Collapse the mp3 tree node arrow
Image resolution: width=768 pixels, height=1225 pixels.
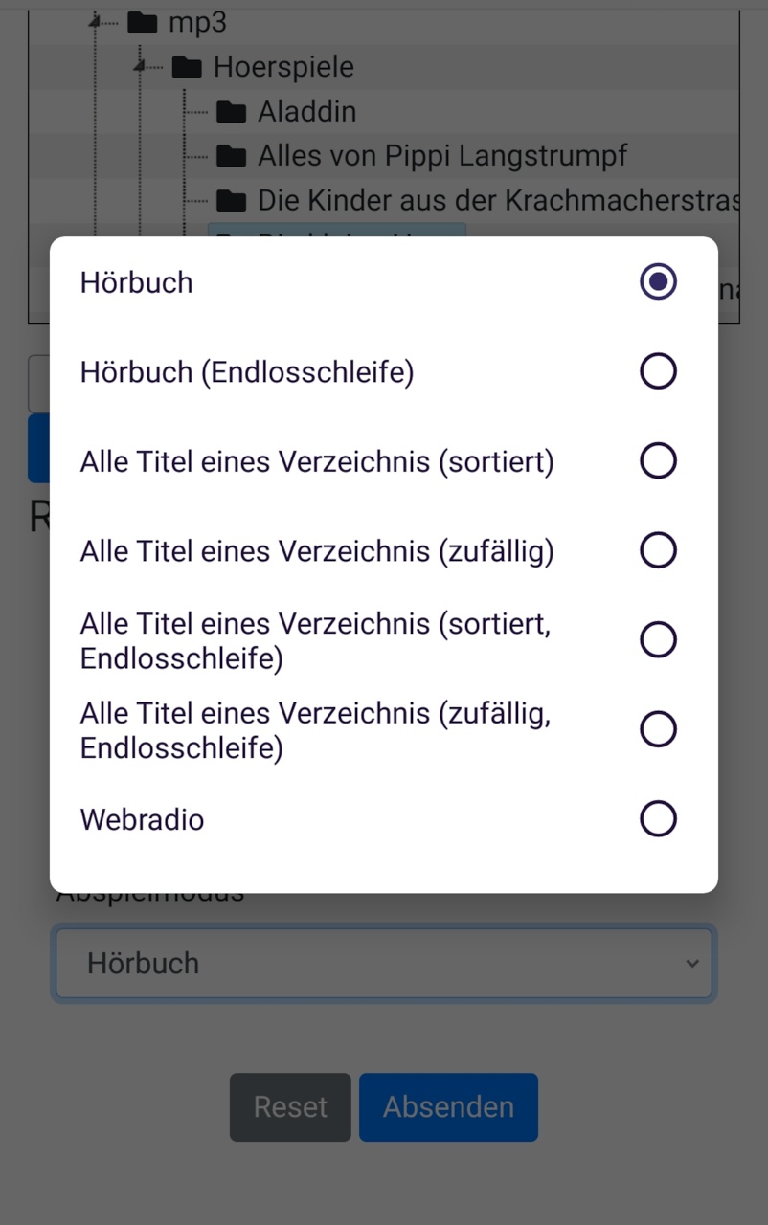click(96, 20)
